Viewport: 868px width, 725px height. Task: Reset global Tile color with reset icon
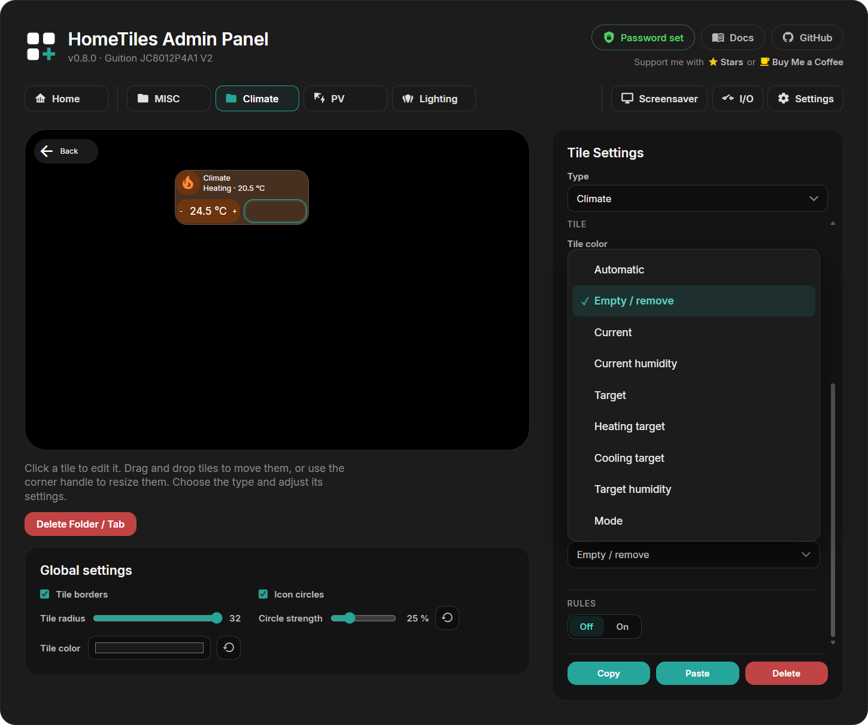point(229,648)
